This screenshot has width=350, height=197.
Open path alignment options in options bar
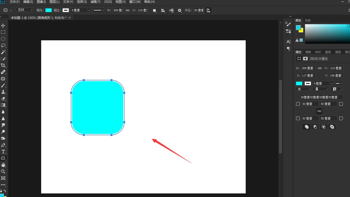click(x=163, y=10)
